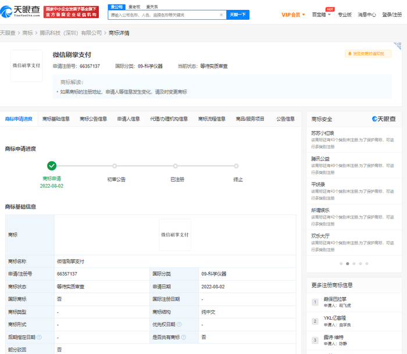Select first carousel dot in 商标安全
The width and height of the screenshot is (407, 354).
[341, 263]
